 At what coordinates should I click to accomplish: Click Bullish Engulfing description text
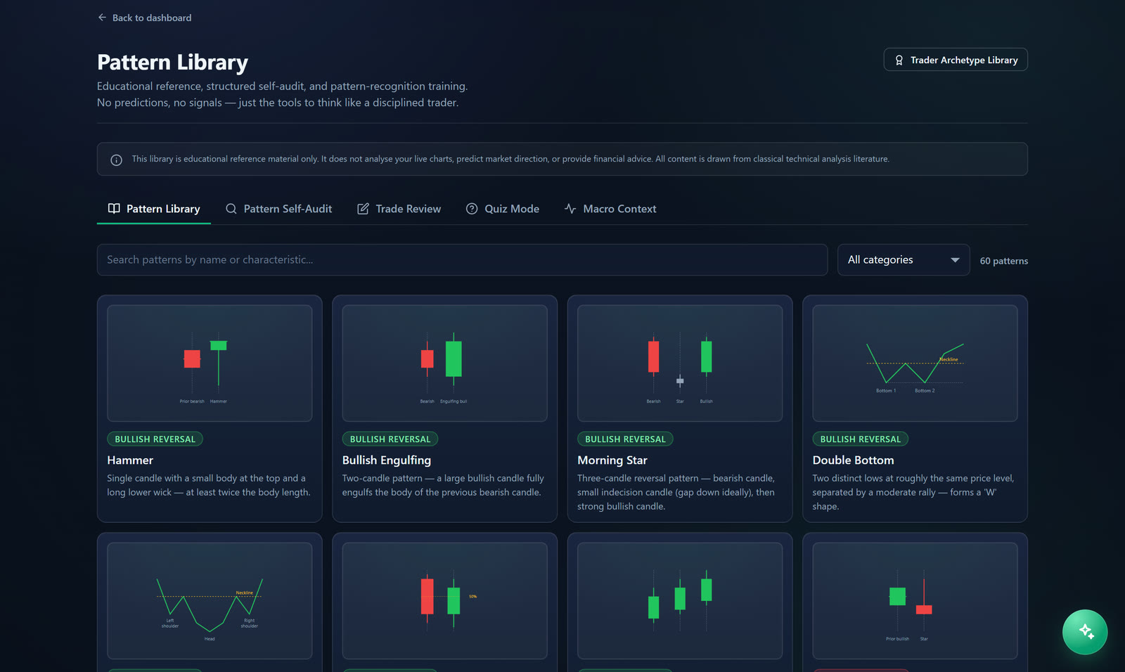click(x=443, y=485)
